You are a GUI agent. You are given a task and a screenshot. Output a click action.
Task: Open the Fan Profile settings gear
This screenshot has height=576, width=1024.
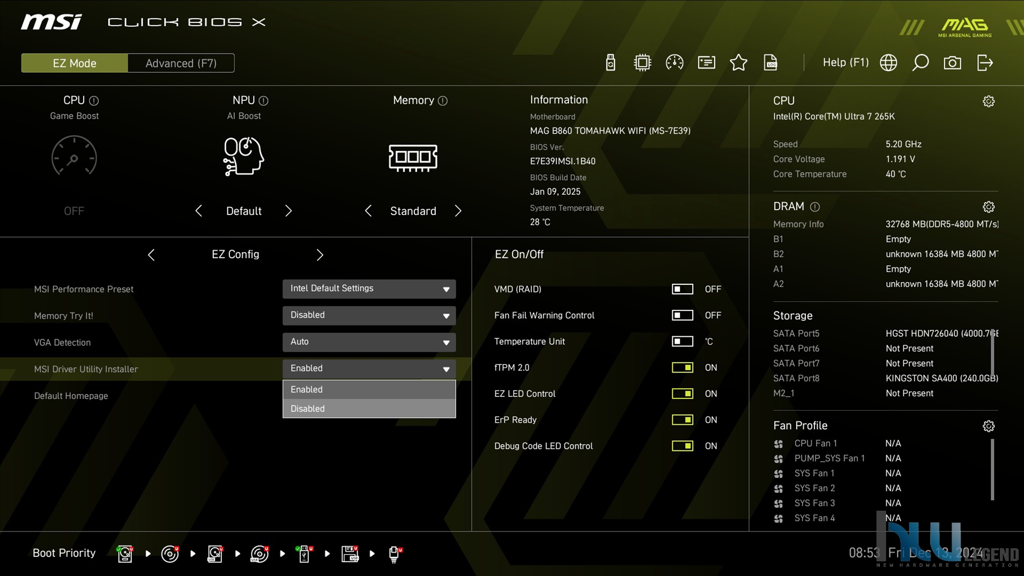(x=989, y=426)
